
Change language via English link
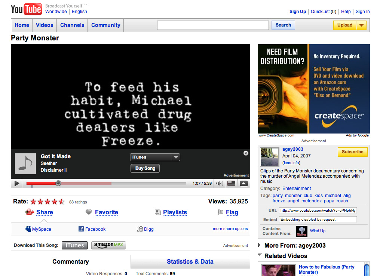click(x=79, y=11)
